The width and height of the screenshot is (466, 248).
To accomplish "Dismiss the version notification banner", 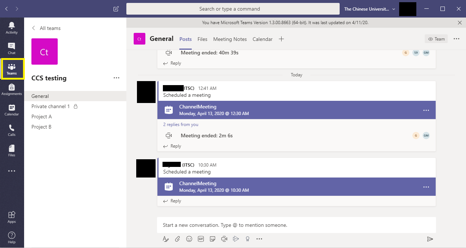I will (x=460, y=23).
